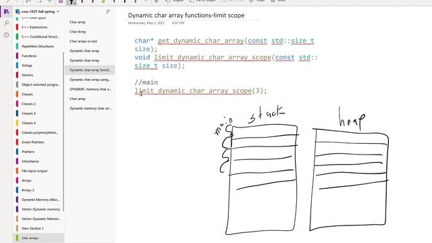The height and width of the screenshot is (243, 432).
Task: Toggle the notebook navigation pane icon
Action: pos(6,11)
